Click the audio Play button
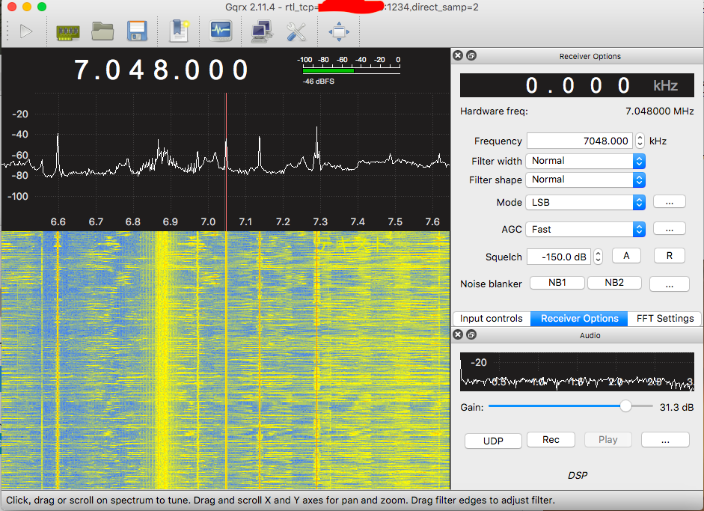The image size is (704, 511). 608,440
